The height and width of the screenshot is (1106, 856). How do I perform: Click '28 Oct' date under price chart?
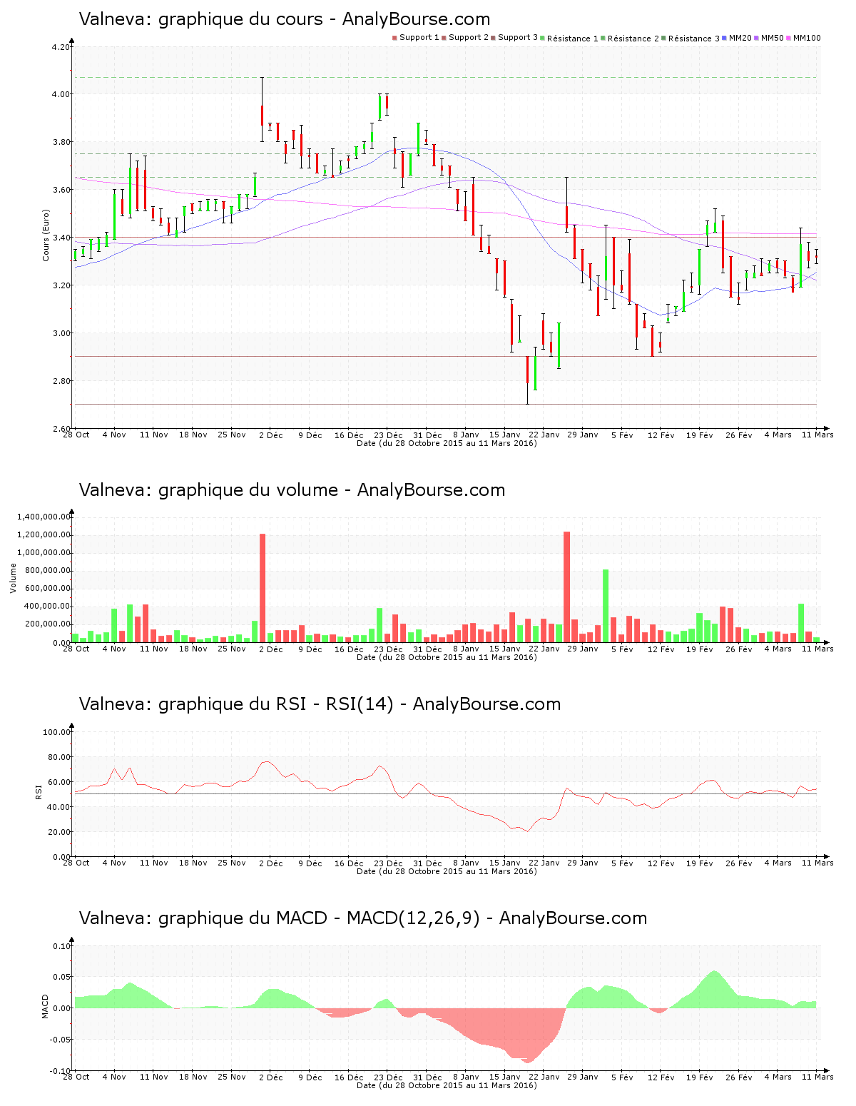point(76,435)
